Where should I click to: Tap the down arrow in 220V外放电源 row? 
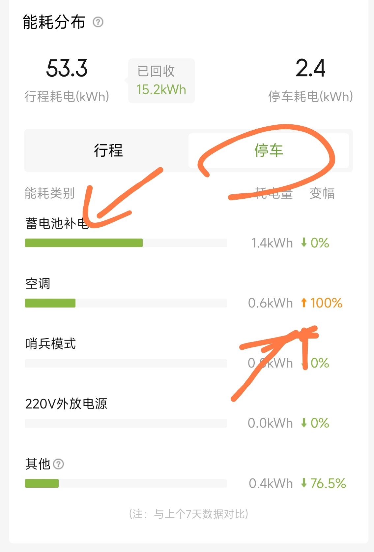click(x=304, y=423)
